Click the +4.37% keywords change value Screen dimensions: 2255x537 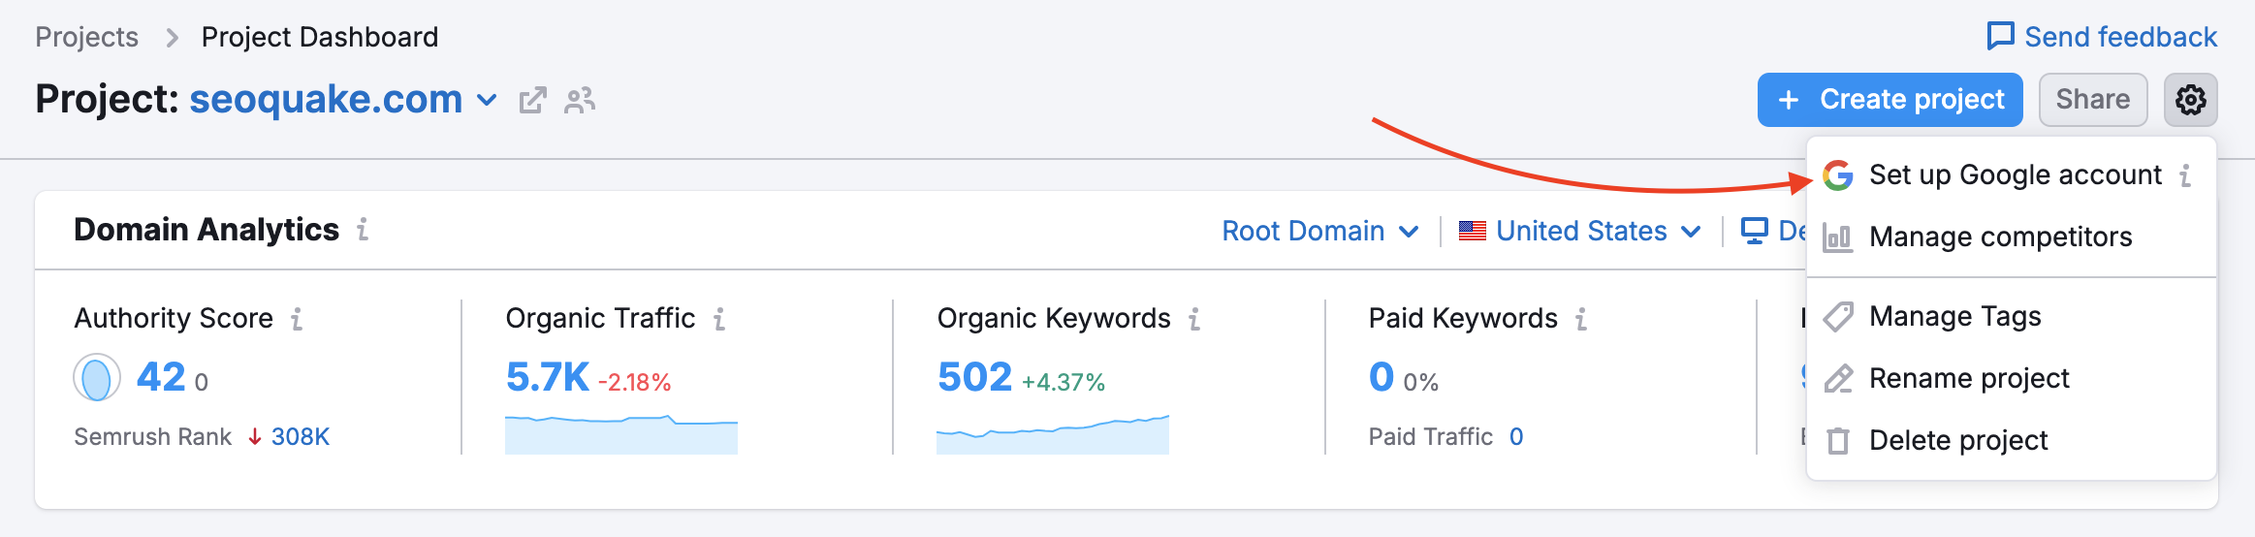(1064, 383)
